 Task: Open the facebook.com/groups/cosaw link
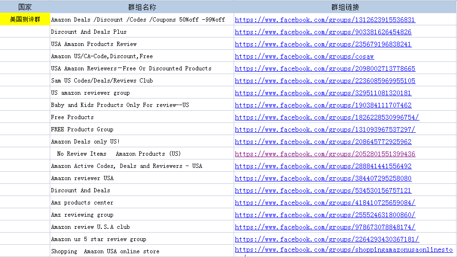pyautogui.click(x=305, y=57)
